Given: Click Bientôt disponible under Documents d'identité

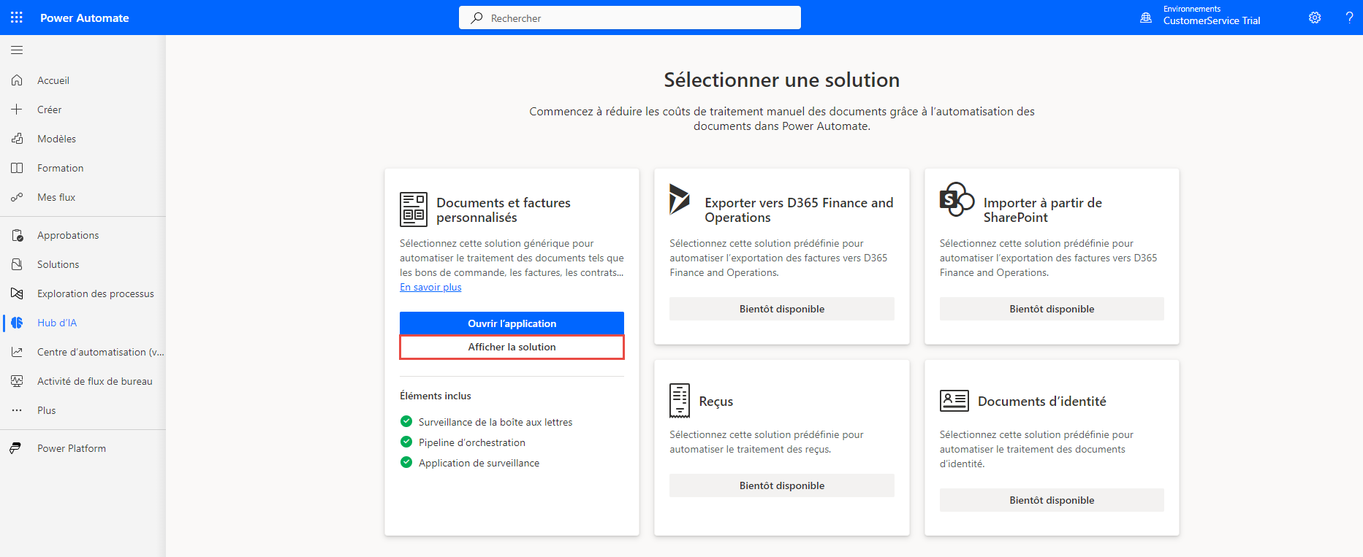Looking at the screenshot, I should click(x=1052, y=500).
